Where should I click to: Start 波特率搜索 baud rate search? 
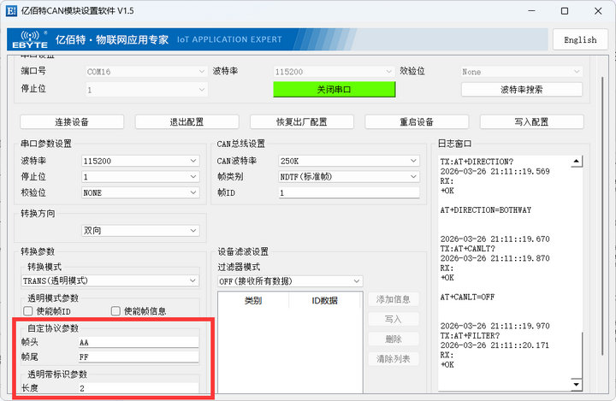pos(521,90)
